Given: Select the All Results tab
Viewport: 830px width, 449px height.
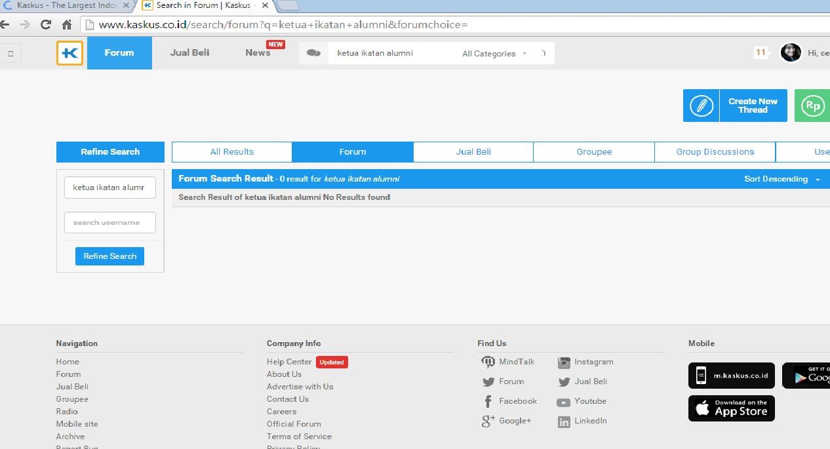Looking at the screenshot, I should [x=232, y=152].
